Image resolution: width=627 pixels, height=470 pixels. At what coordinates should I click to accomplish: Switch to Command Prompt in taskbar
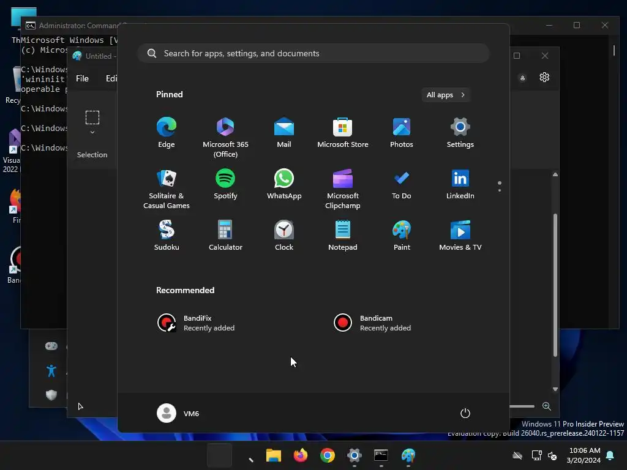pos(381,455)
